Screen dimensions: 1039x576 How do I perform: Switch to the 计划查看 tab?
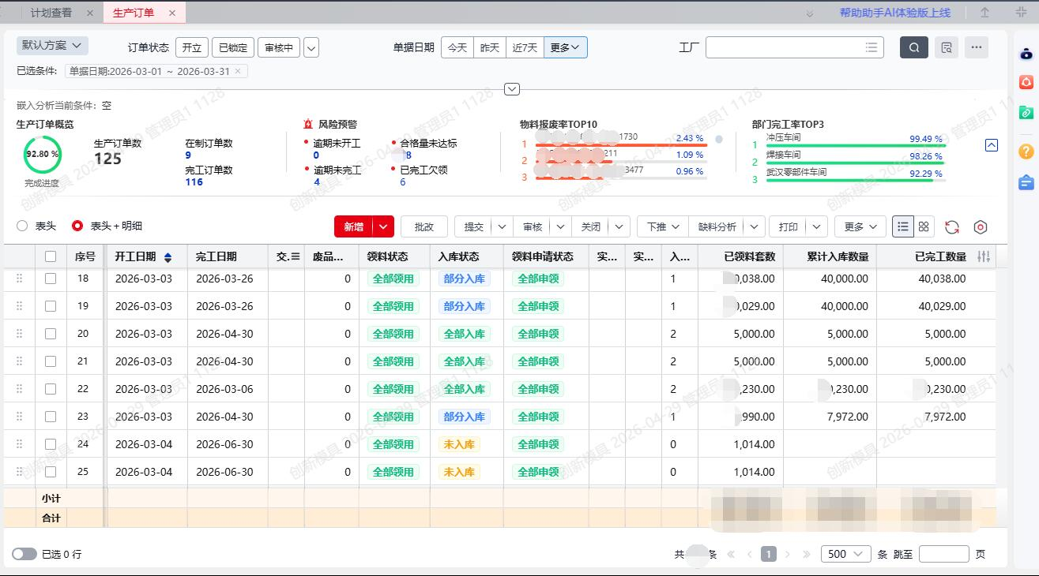[x=51, y=13]
